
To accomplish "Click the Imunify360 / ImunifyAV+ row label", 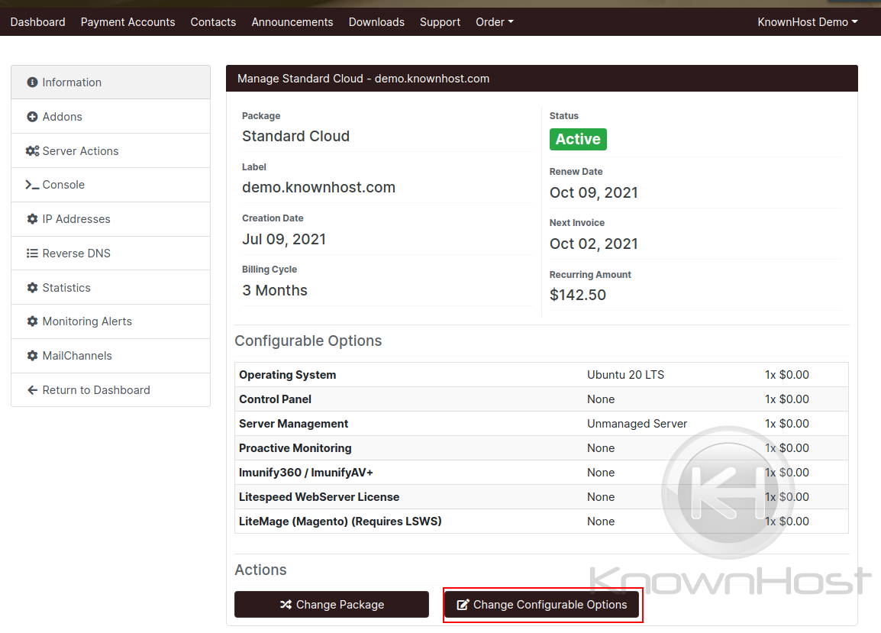I will tap(305, 472).
